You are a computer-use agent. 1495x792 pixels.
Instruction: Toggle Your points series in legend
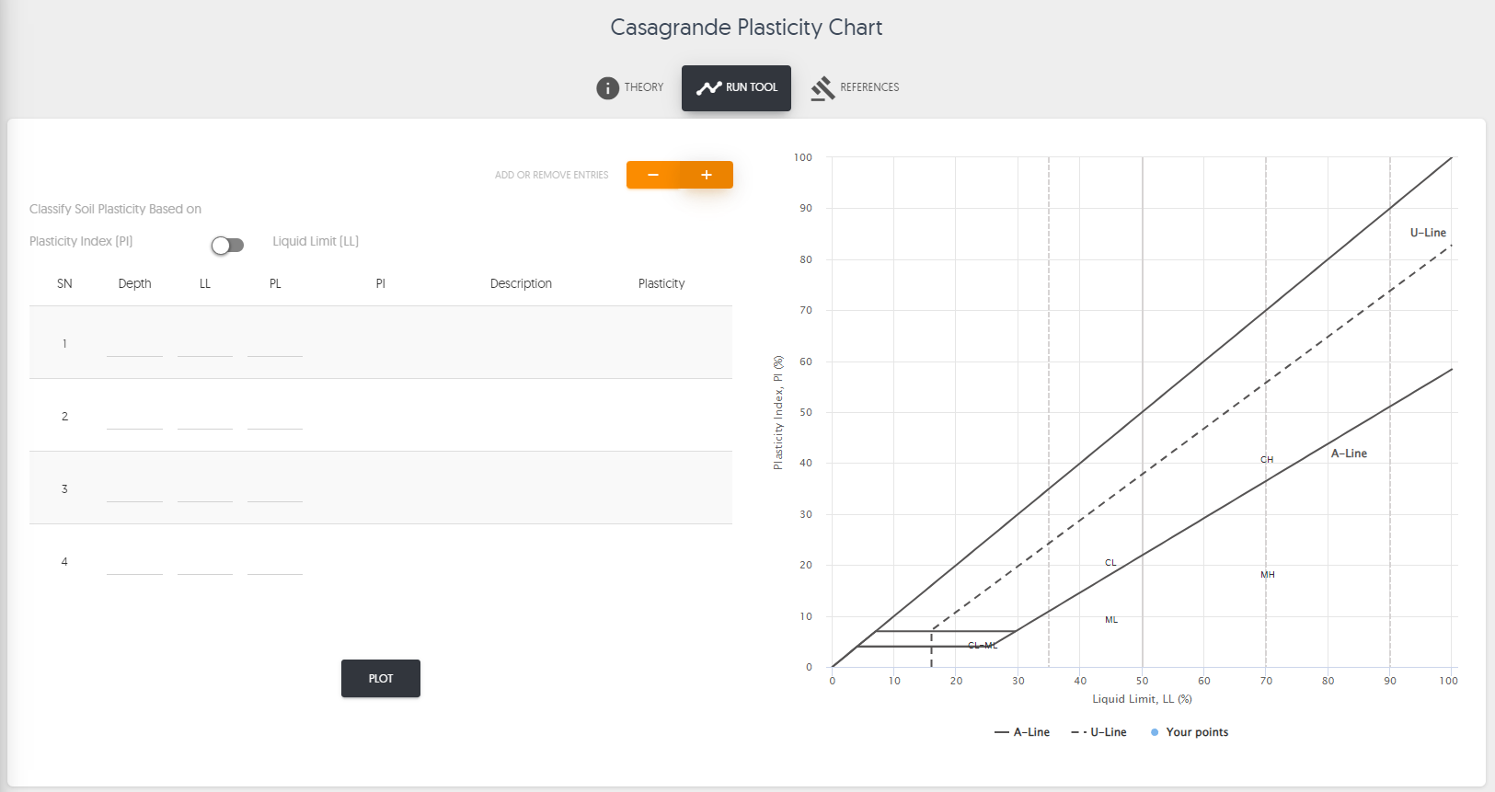pyautogui.click(x=1189, y=732)
